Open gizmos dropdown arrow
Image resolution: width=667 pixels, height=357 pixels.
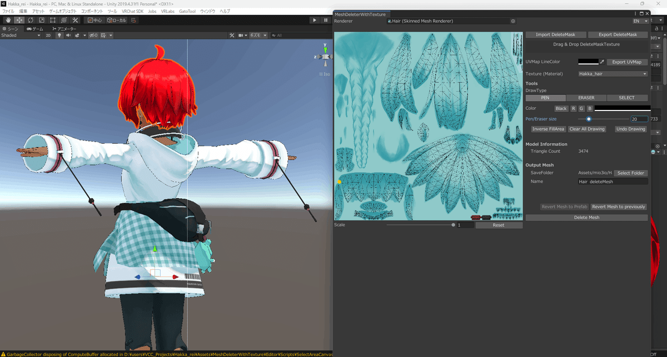[265, 35]
